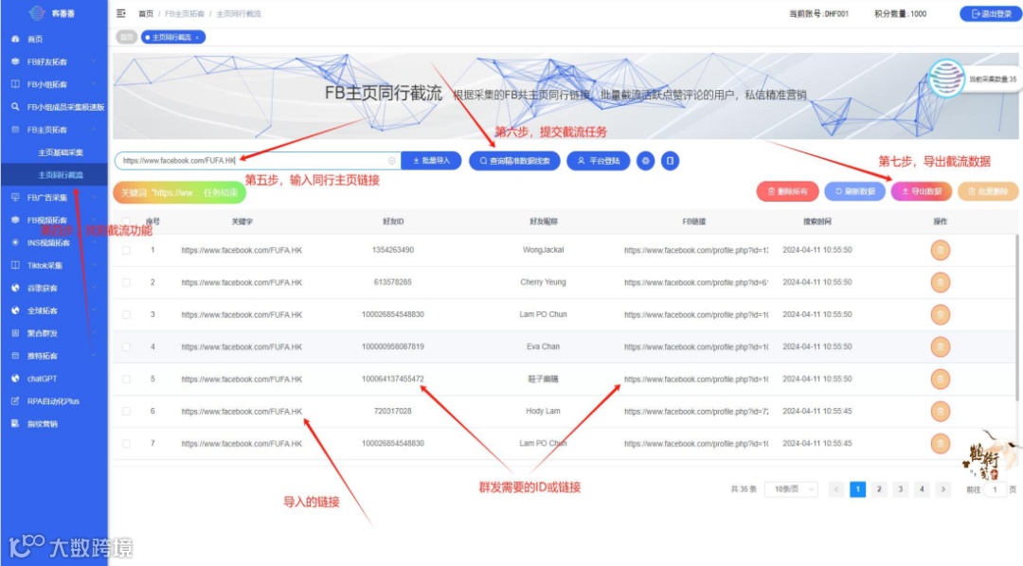Click the INS视频拓客 sidebar icon
Screen dimensions: 1023x566
coord(15,242)
